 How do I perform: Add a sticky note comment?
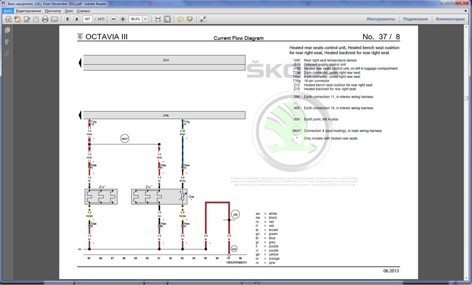[180, 19]
